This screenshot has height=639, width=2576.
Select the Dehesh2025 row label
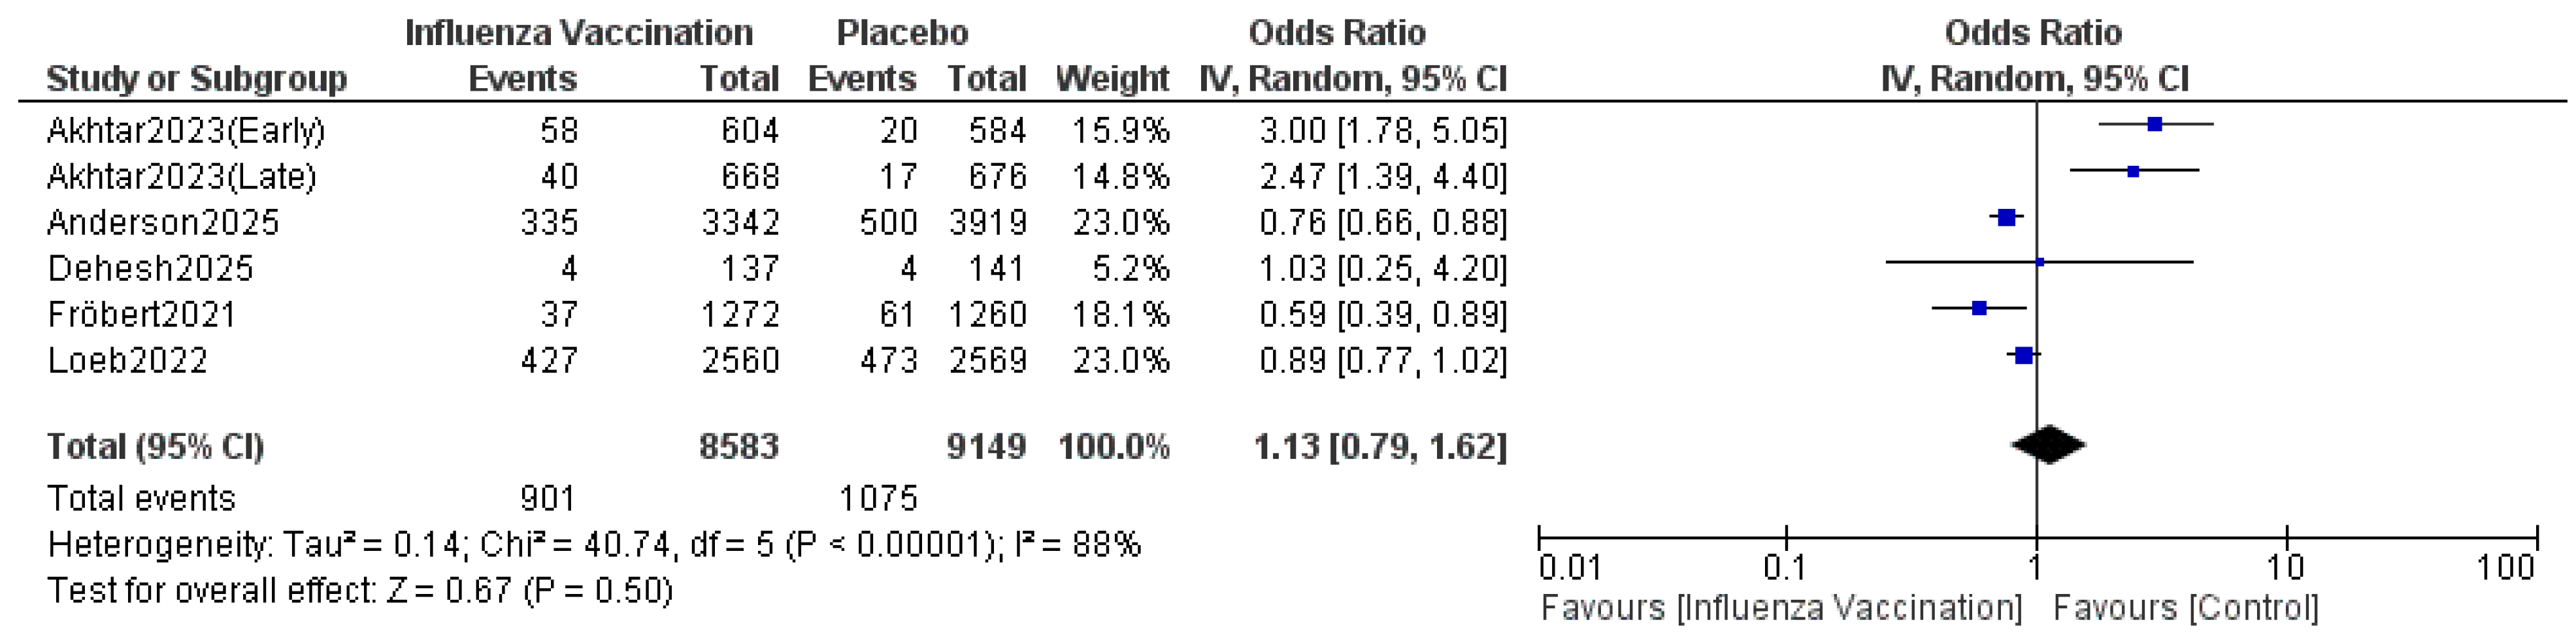coord(151,268)
